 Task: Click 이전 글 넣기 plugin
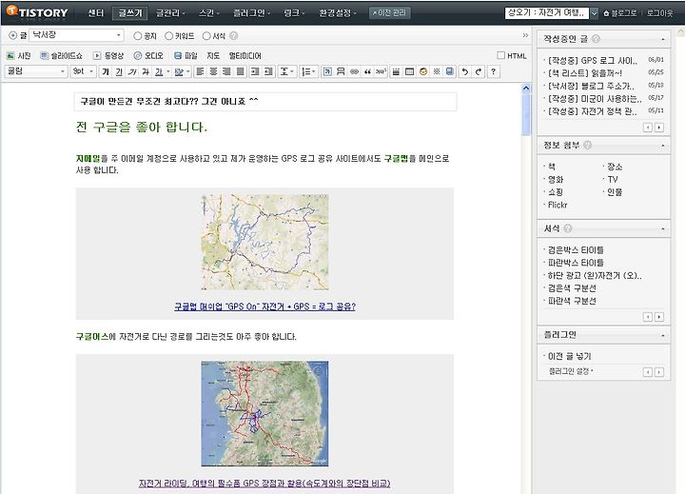point(570,356)
